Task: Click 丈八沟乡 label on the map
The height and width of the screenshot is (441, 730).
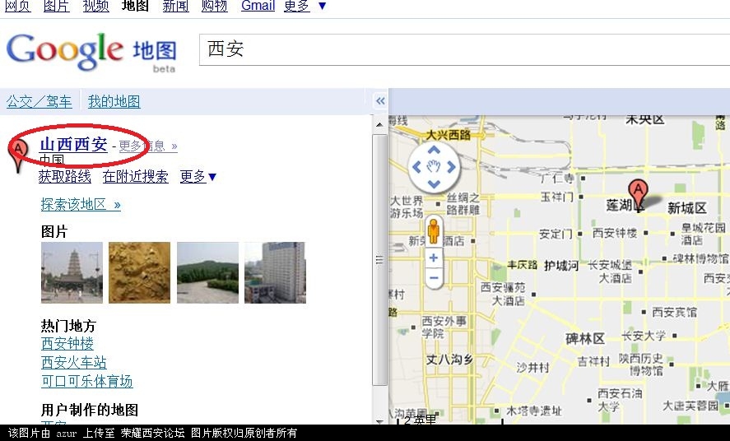Action: coord(449,359)
